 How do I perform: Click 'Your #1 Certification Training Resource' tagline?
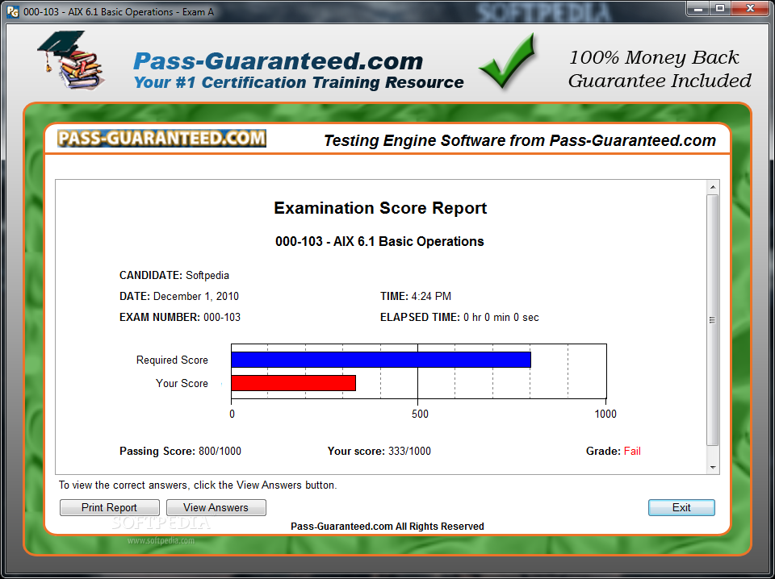[299, 82]
